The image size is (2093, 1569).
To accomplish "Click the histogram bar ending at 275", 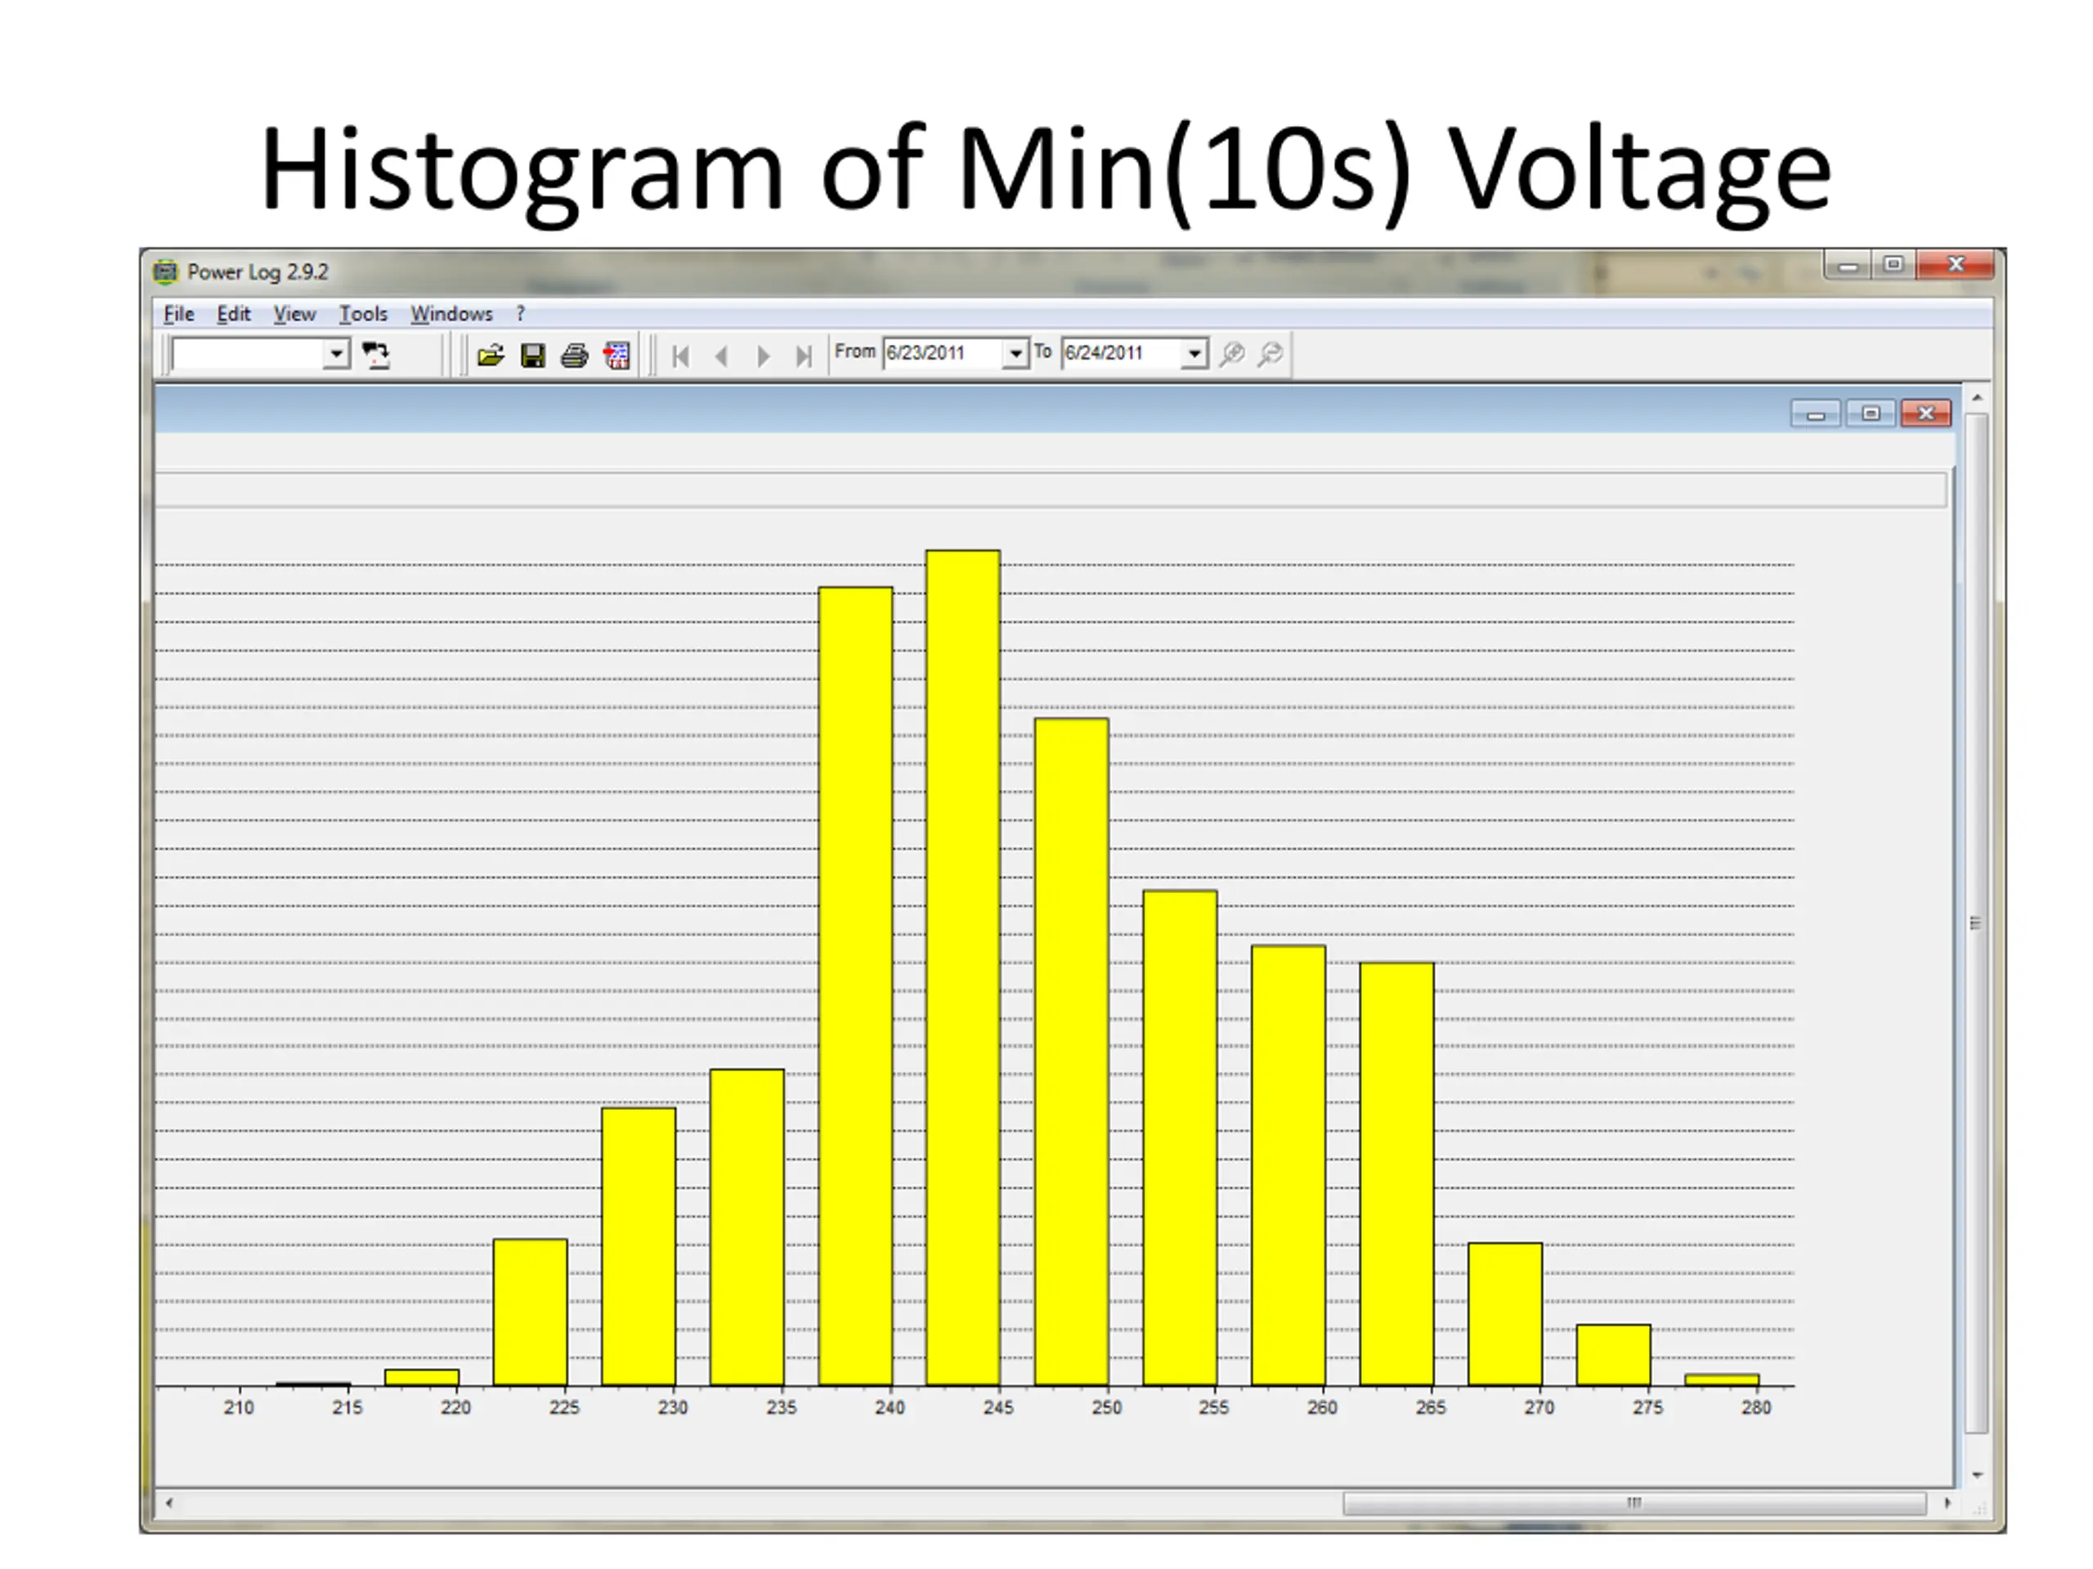I will [x=1613, y=1354].
